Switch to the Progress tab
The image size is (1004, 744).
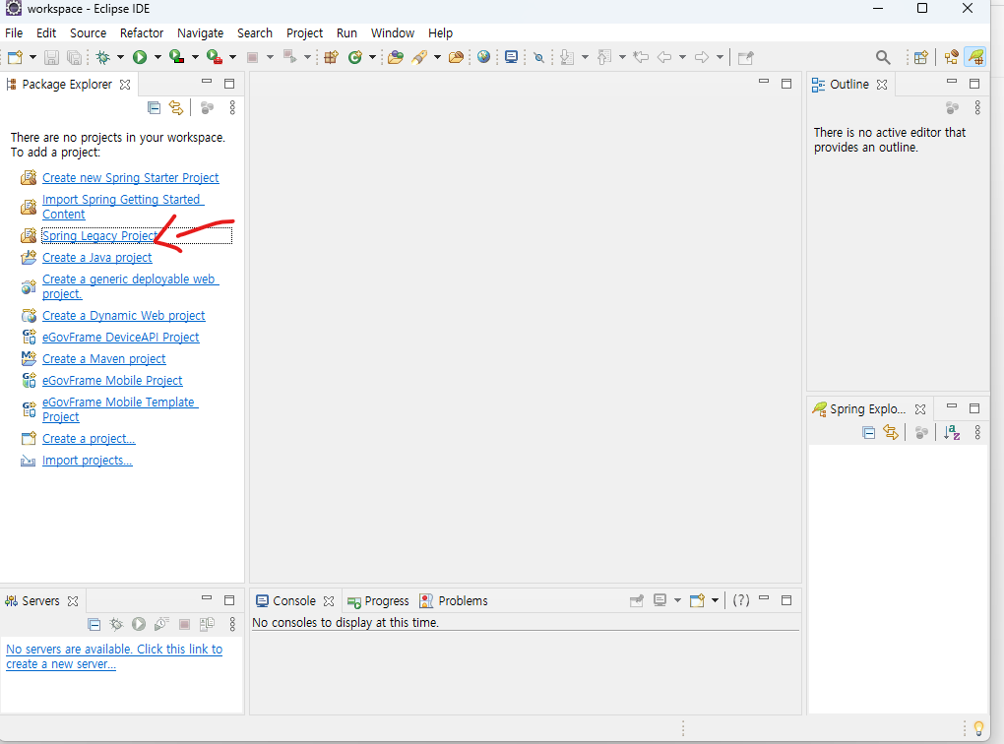pyautogui.click(x=378, y=601)
